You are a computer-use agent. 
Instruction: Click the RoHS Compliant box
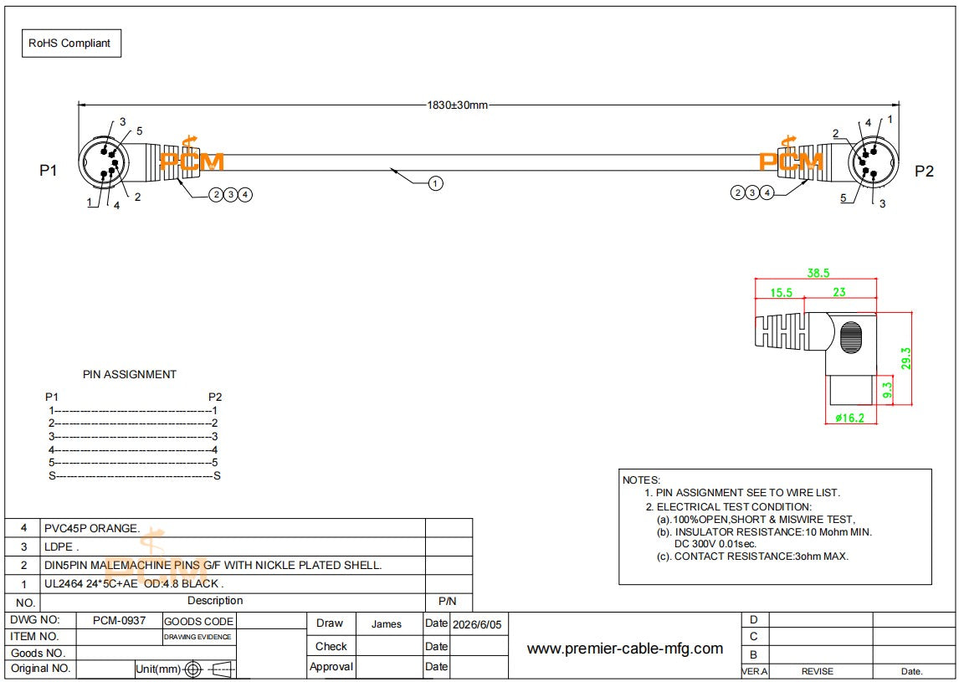pyautogui.click(x=72, y=44)
